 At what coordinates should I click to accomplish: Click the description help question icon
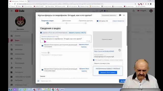pos(48,53)
